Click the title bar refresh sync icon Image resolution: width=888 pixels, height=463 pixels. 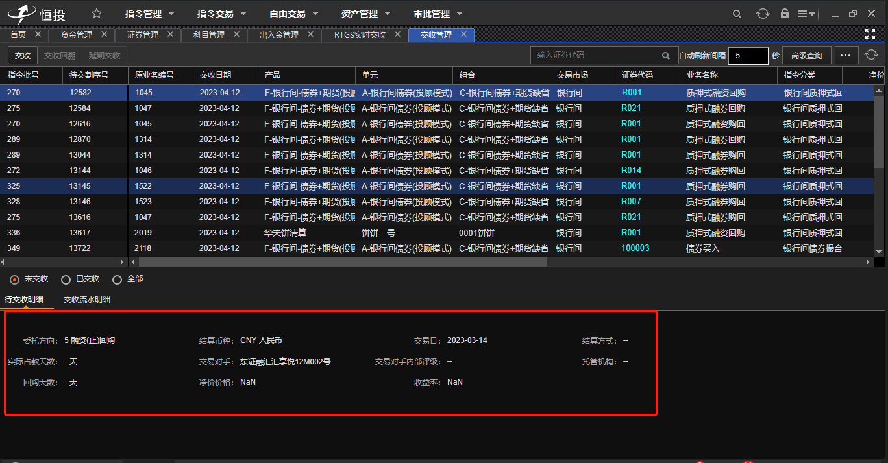(763, 14)
